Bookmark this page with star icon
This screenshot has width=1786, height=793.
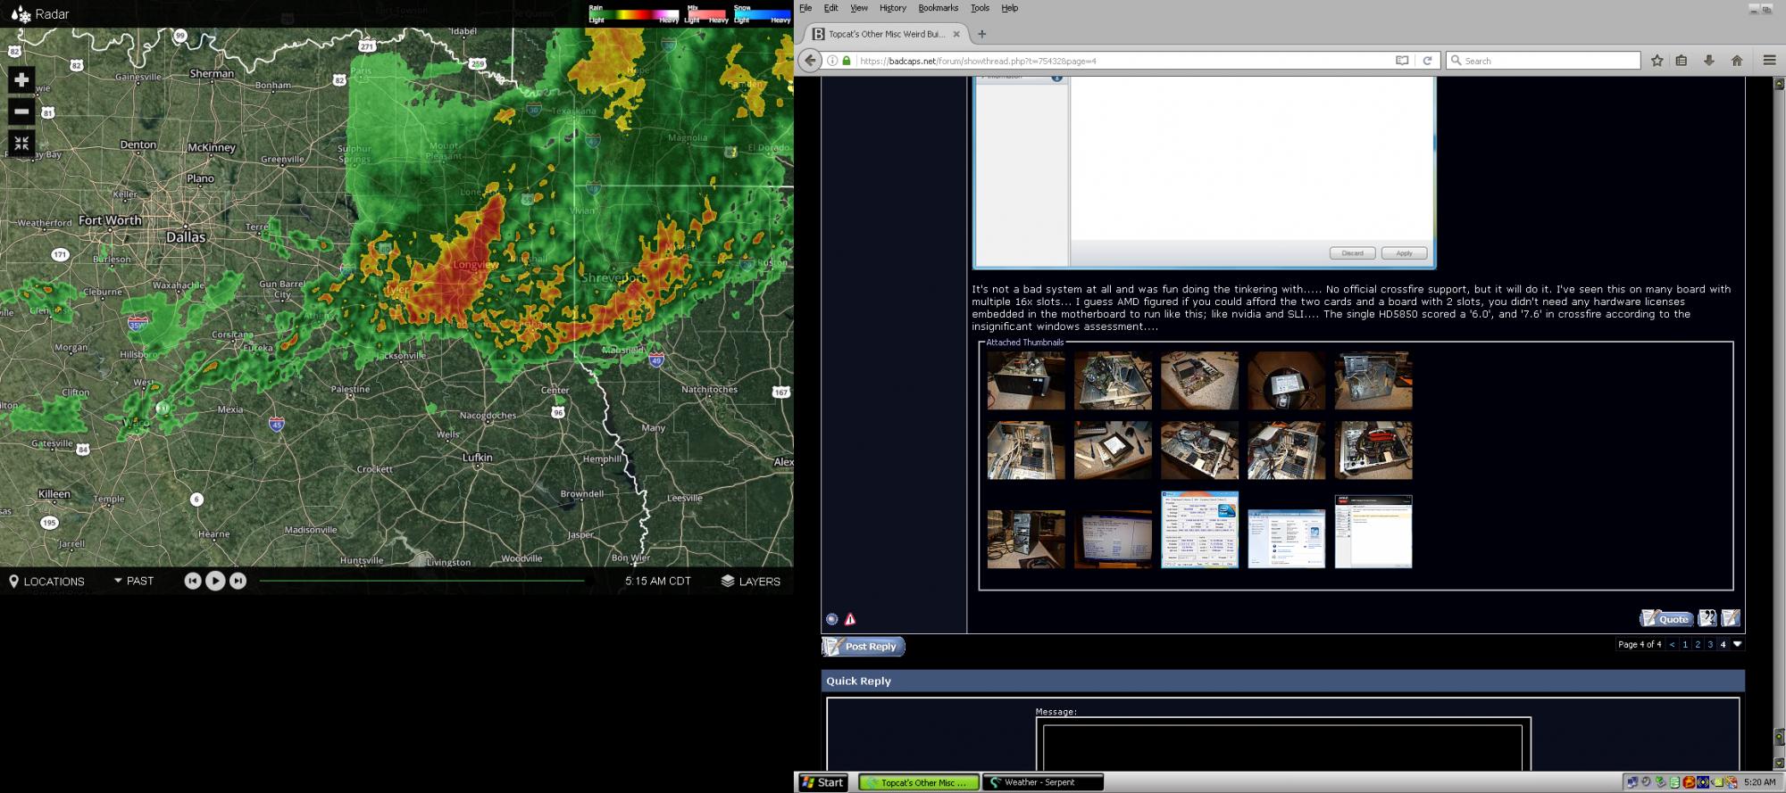click(1657, 61)
